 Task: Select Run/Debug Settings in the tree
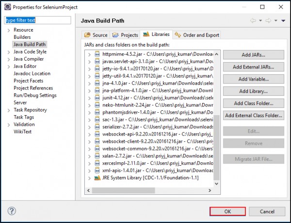(35, 95)
